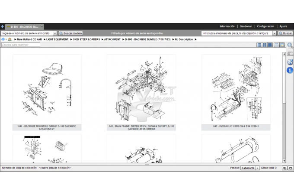Click the Ctdad total: 0 status text
294x195 pixels.
tap(268, 168)
